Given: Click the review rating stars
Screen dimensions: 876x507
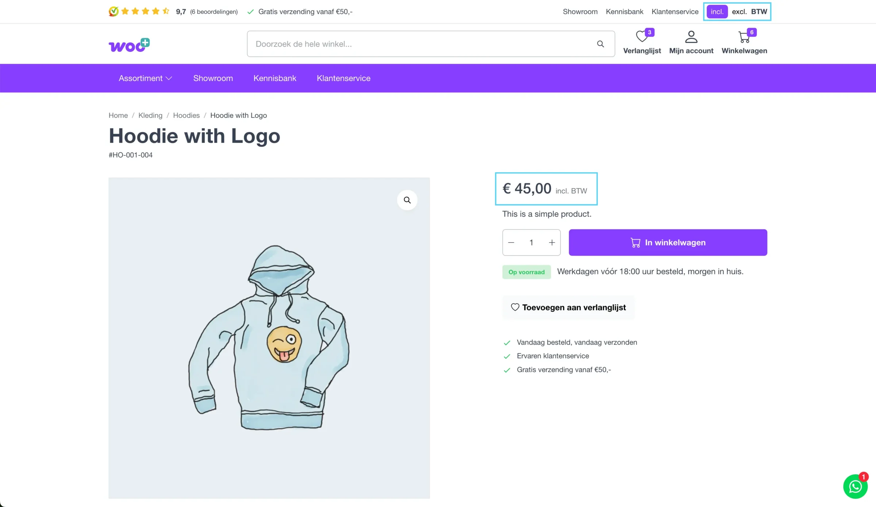Looking at the screenshot, I should pos(145,12).
